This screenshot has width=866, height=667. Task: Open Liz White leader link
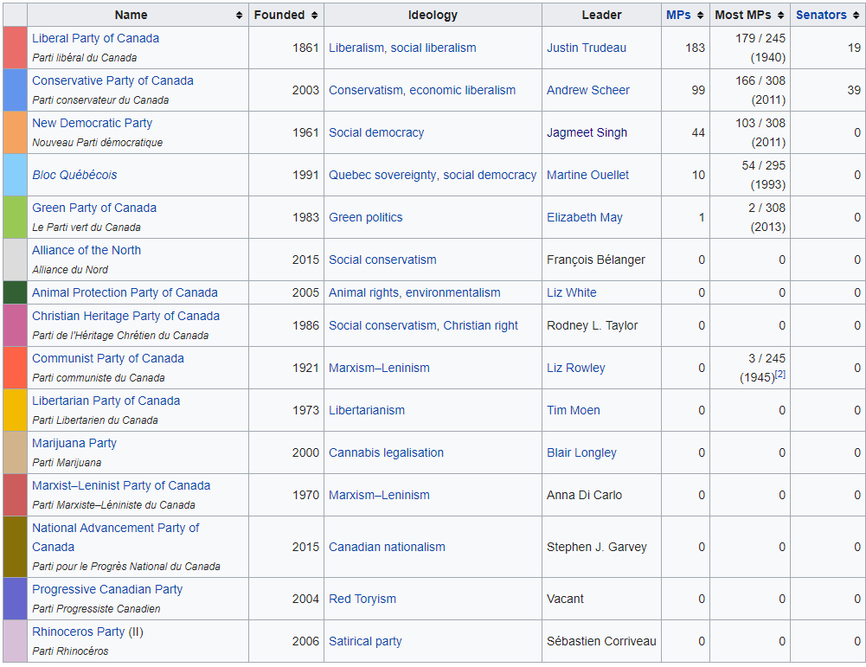(572, 292)
